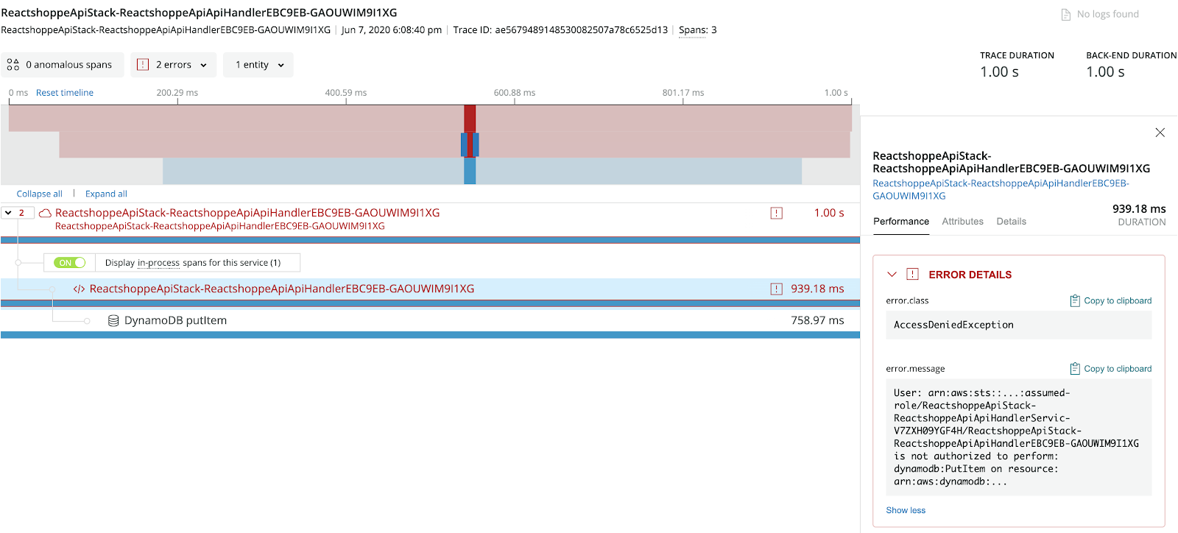Close the span details panel
Viewport: 1178px width, 533px height.
pos(1160,133)
